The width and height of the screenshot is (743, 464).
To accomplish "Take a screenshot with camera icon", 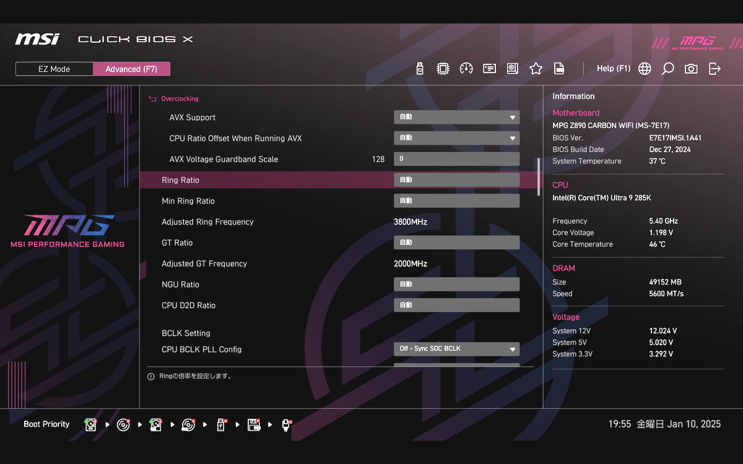I will 691,69.
